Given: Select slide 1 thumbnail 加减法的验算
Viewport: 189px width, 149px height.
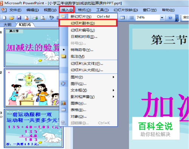Looking at the screenshot, I should [x=32, y=47].
